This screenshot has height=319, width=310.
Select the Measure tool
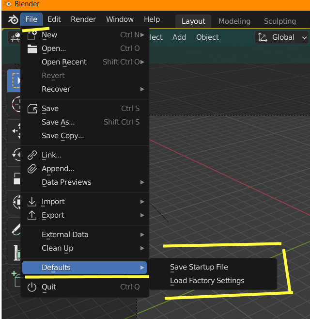(x=14, y=253)
